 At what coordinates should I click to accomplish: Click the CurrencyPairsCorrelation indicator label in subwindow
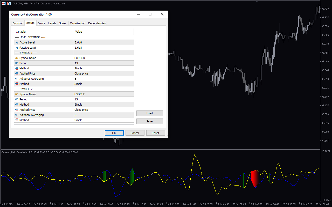[40, 152]
